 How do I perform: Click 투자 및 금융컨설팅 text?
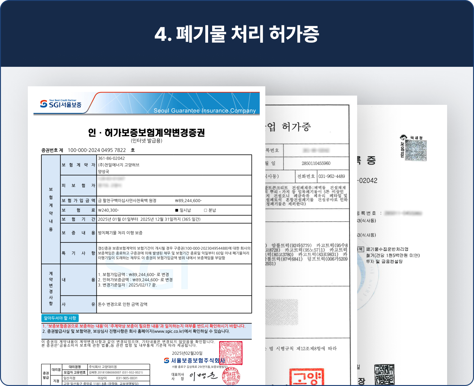click(384, 261)
